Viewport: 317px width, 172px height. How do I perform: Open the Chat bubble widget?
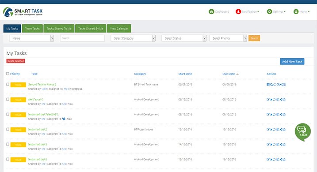tap(303, 132)
